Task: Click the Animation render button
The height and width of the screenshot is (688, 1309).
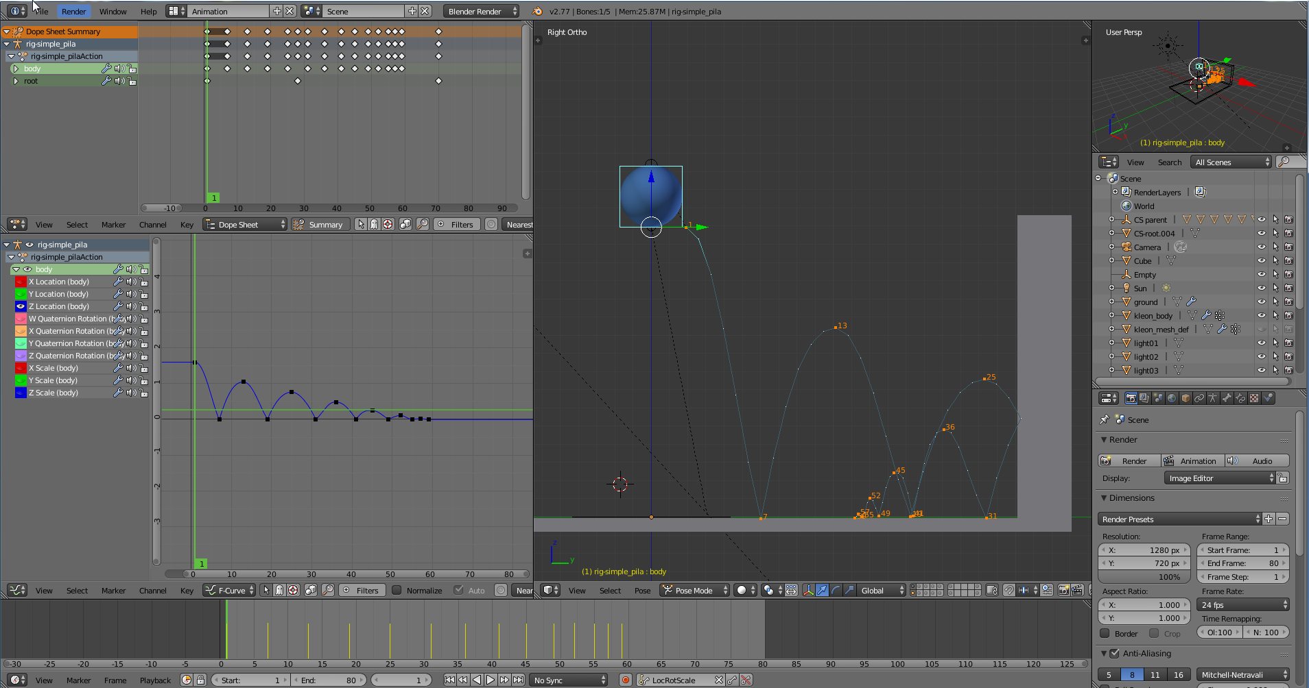Action: [1192, 460]
